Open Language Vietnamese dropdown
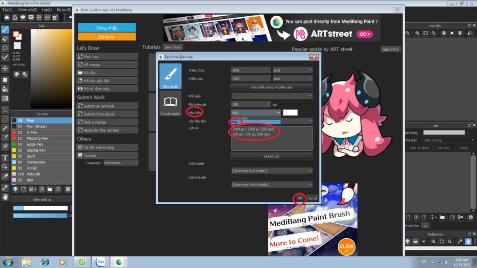The image size is (477, 268). coord(121,163)
